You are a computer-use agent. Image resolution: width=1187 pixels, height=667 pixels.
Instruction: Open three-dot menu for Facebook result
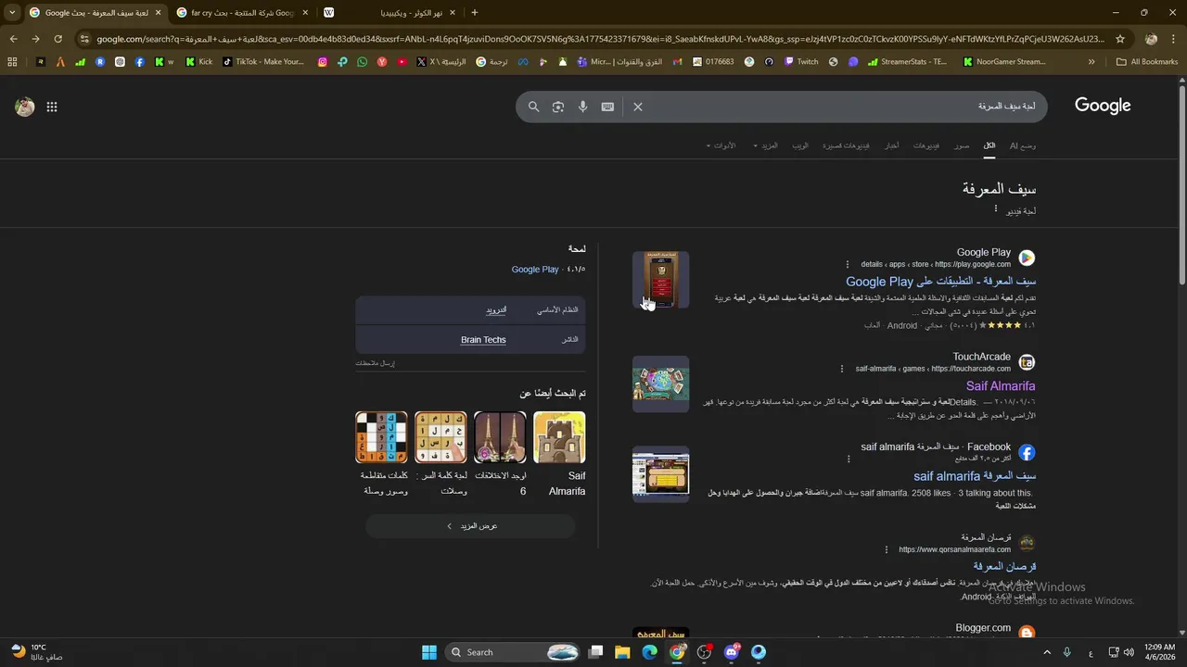[x=849, y=459]
